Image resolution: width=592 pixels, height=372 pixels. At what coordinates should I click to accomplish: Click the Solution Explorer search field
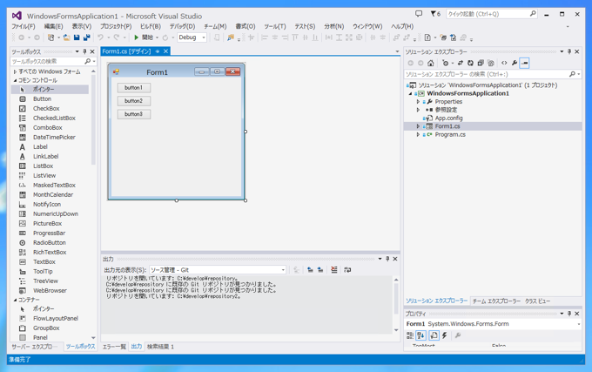pyautogui.click(x=493, y=74)
